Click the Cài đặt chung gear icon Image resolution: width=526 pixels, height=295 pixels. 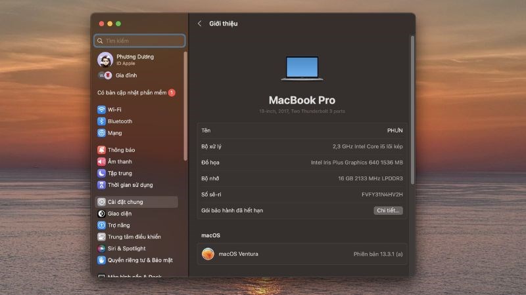pyautogui.click(x=101, y=202)
